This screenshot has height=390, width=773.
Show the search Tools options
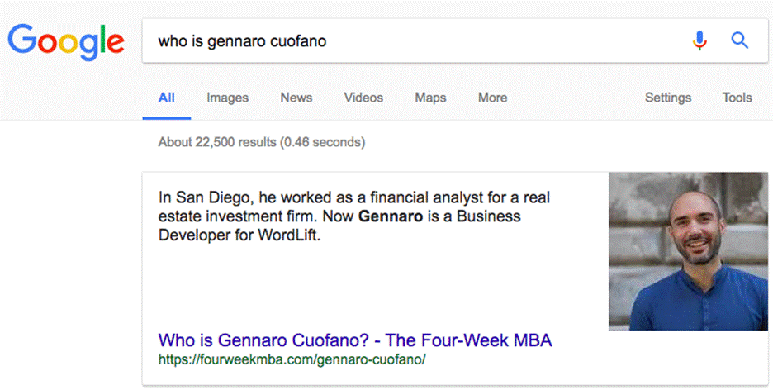[x=737, y=97]
